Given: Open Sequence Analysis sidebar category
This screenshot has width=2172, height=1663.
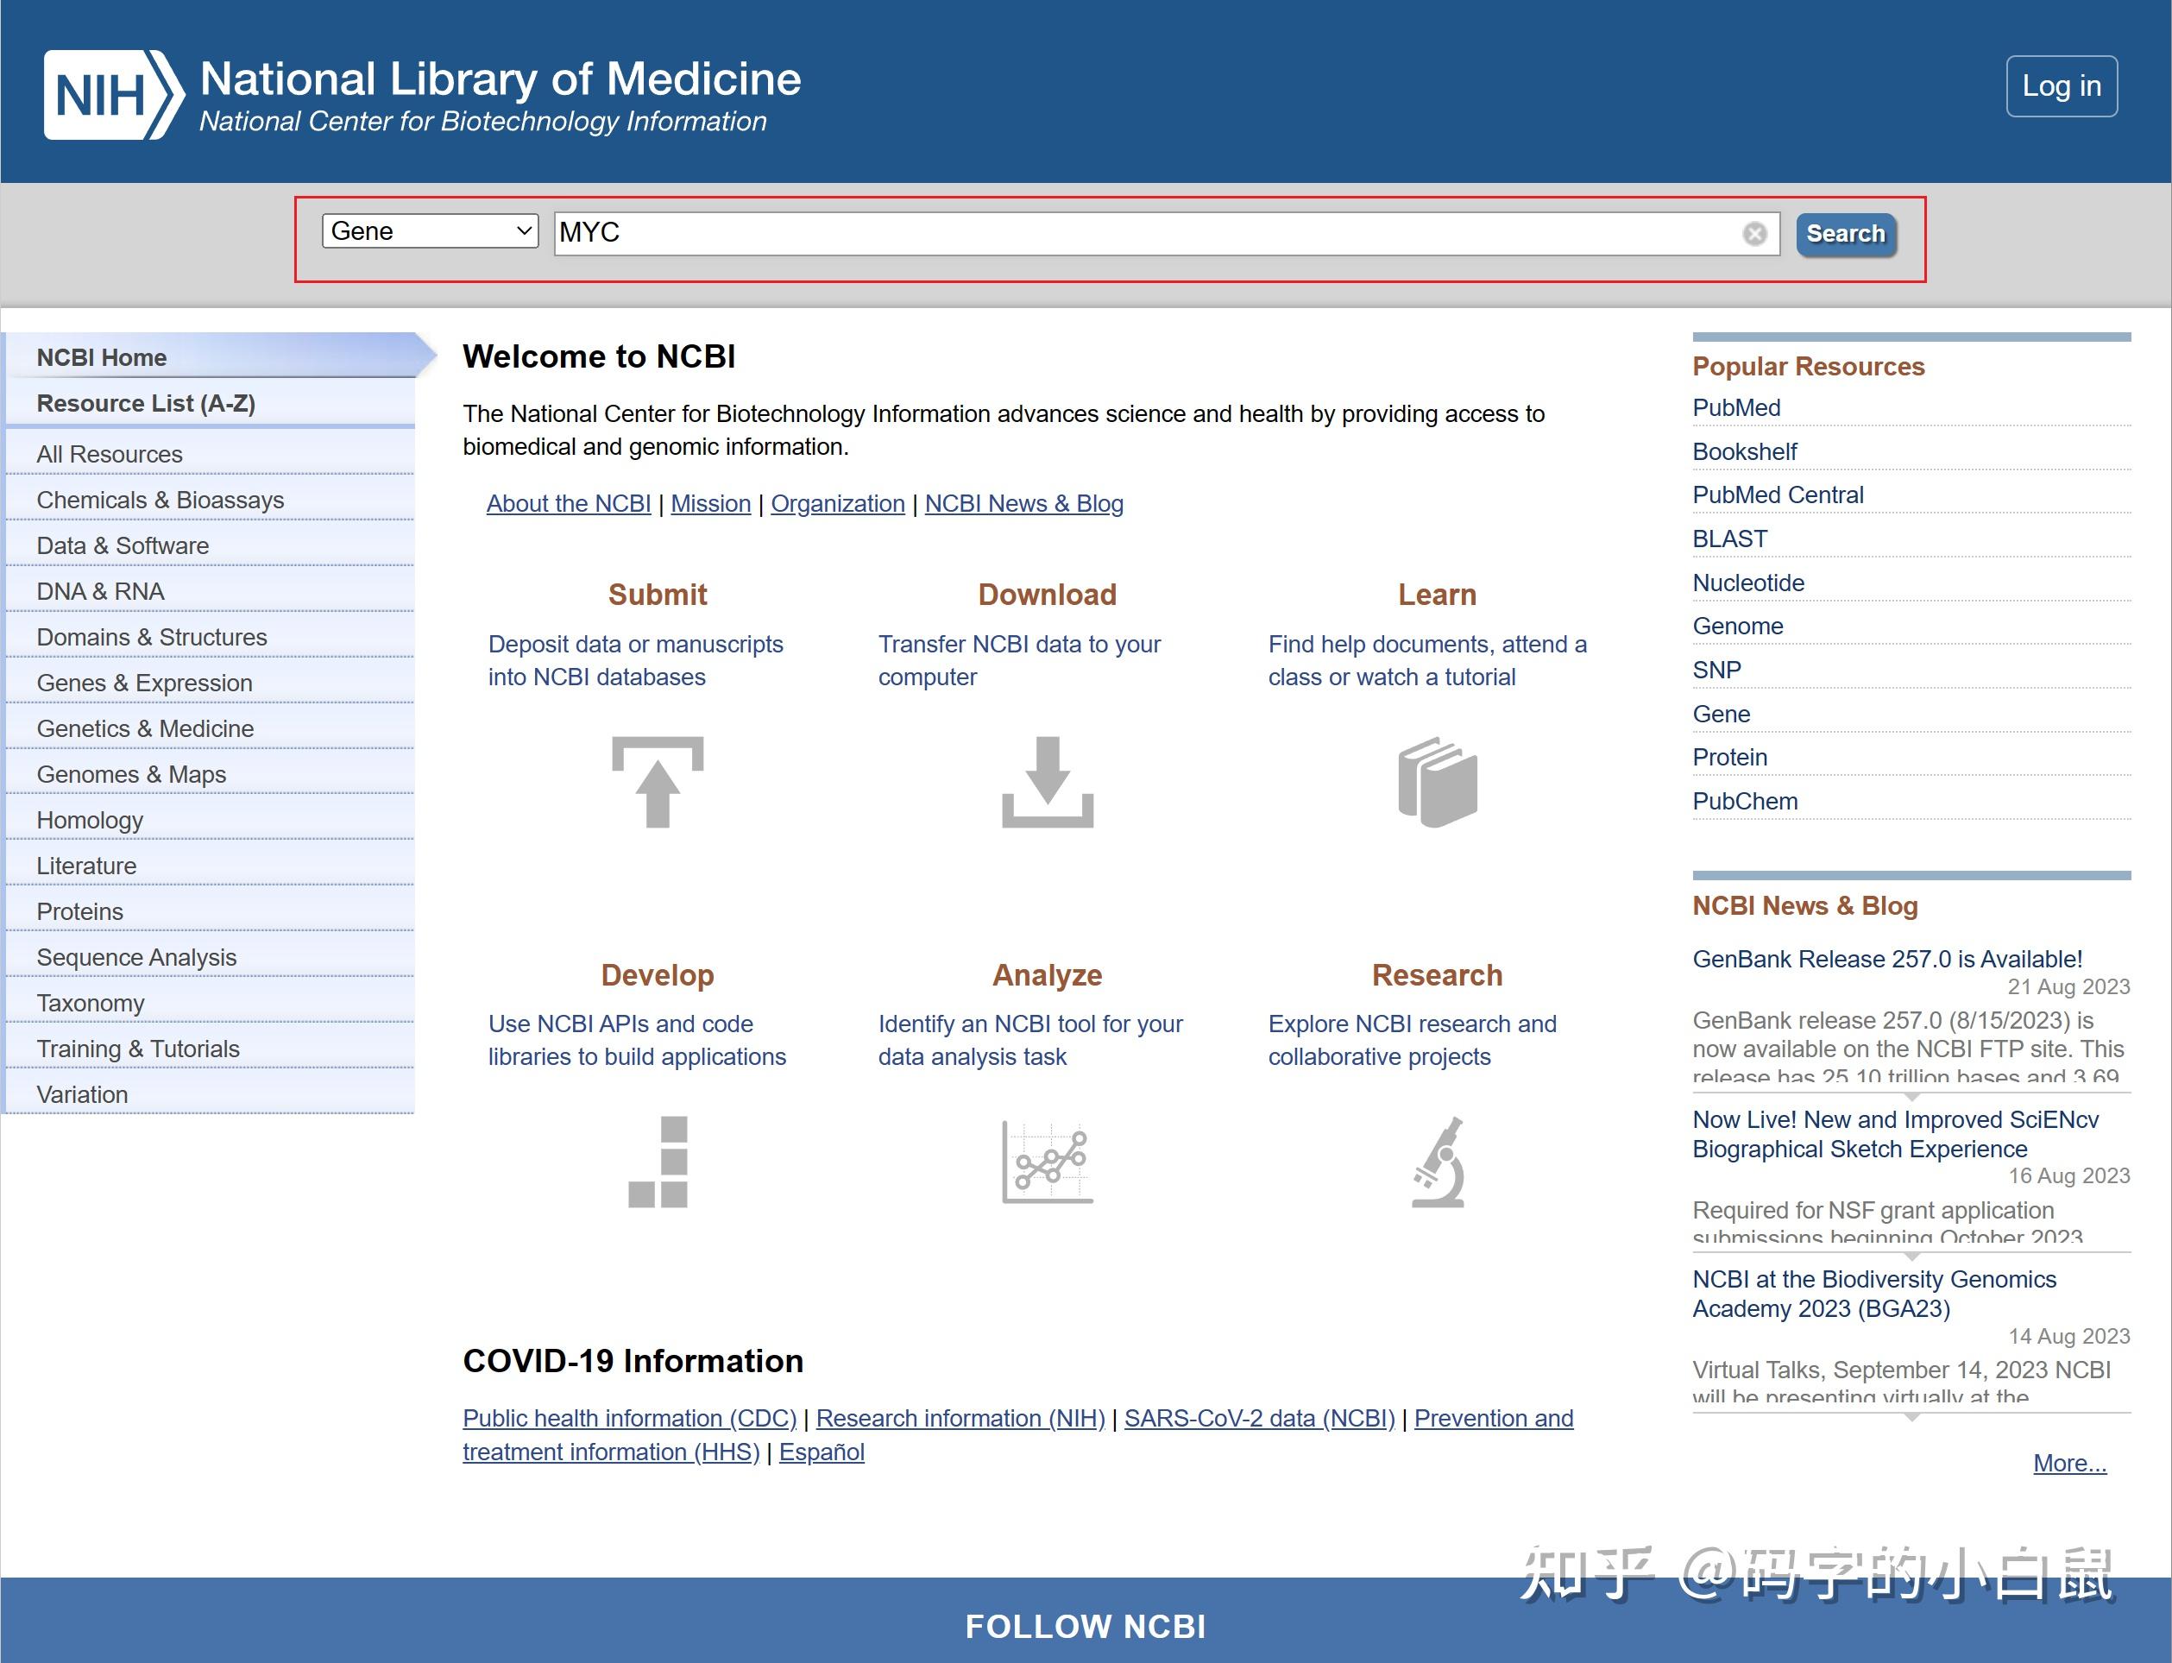Looking at the screenshot, I should click(136, 957).
